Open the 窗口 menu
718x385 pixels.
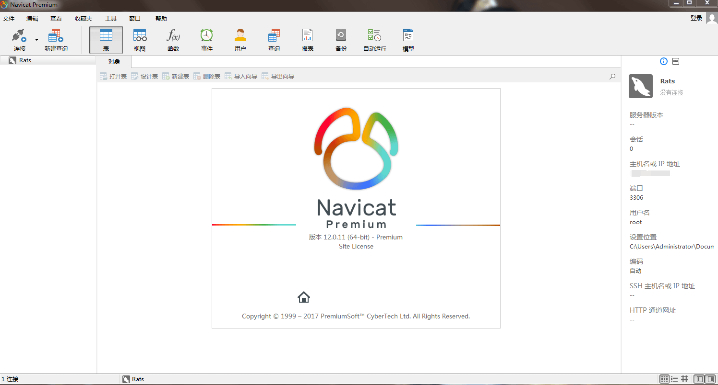tap(135, 19)
